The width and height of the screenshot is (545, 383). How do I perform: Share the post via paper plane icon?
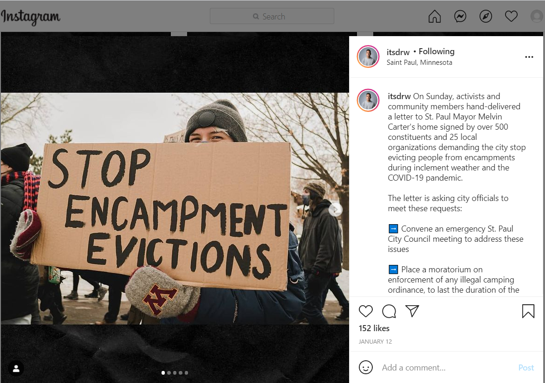[x=412, y=311]
